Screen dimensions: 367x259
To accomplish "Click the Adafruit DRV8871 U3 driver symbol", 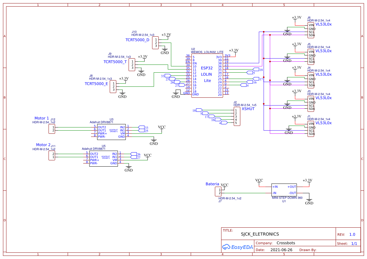I will (x=111, y=132).
